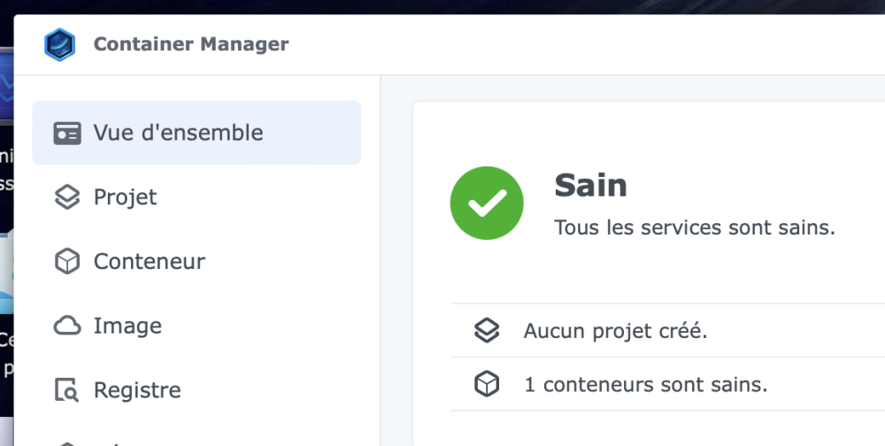The width and height of the screenshot is (885, 446).
Task: Open the Image section label
Action: pyautogui.click(x=127, y=327)
